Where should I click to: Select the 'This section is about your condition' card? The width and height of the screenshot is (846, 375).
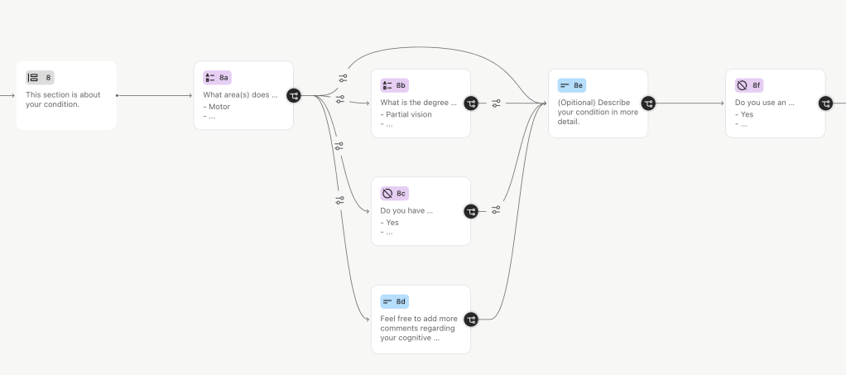[x=66, y=100]
